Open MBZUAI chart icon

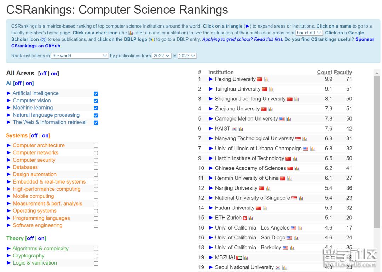(x=245, y=257)
